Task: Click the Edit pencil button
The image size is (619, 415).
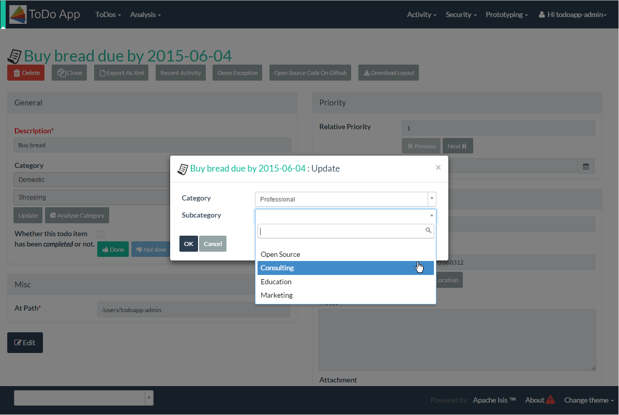Action: [25, 343]
